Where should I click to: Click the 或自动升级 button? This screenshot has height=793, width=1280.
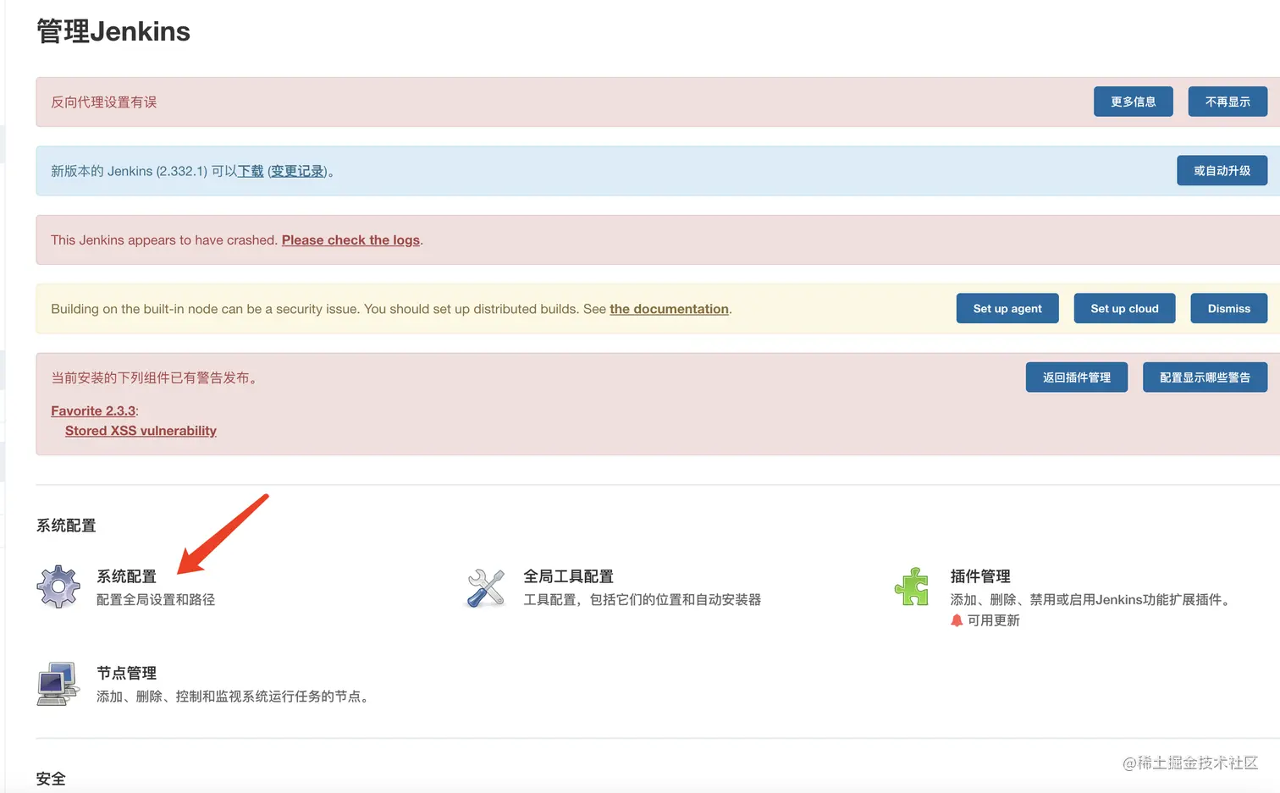[x=1222, y=171]
